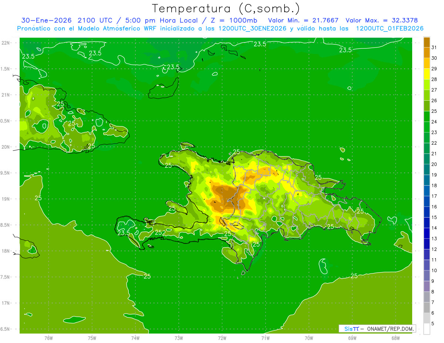Click the legend color band between 24 and 25
This screenshot has width=444, height=343.
pos(427,117)
